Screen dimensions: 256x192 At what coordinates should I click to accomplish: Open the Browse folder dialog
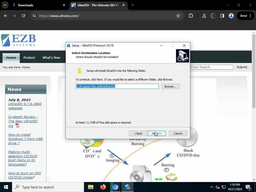170,86
